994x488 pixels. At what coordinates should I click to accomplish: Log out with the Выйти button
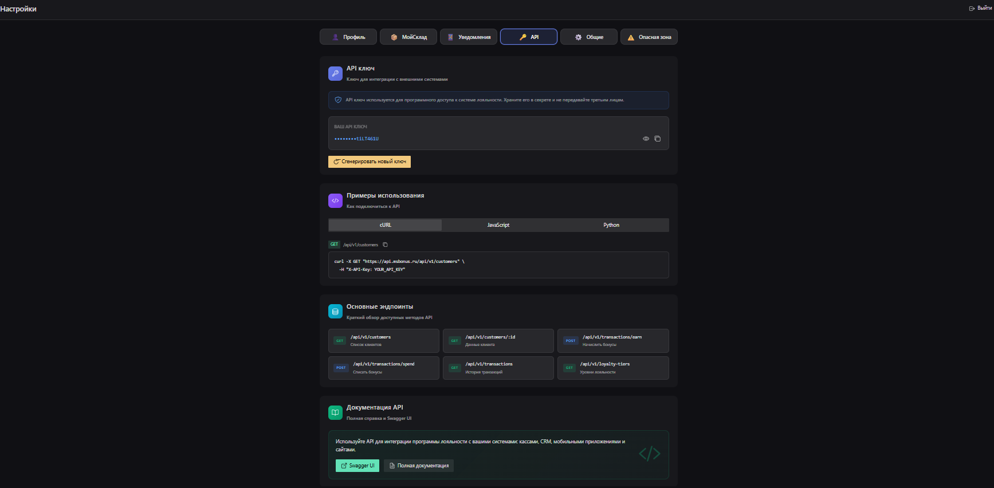(980, 8)
